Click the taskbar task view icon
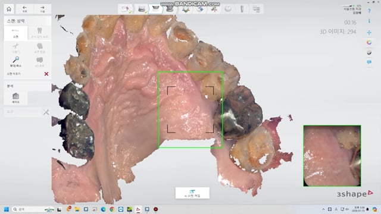 (x=60, y=209)
